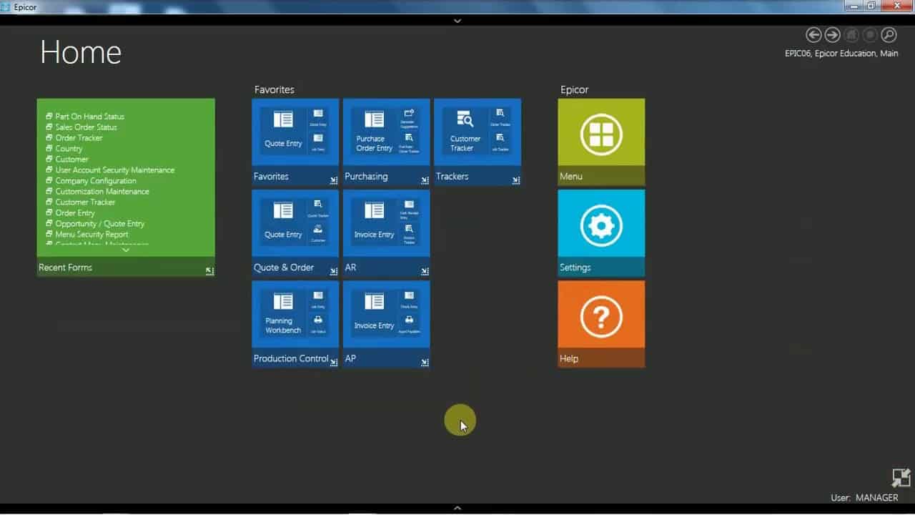Click the layout icon near User MANAGER
915x515 pixels.
pyautogui.click(x=901, y=478)
